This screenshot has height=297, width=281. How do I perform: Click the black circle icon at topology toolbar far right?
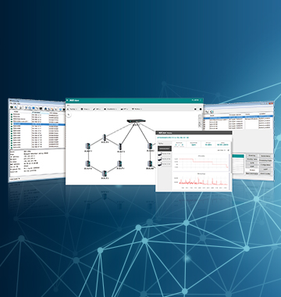click(x=201, y=109)
